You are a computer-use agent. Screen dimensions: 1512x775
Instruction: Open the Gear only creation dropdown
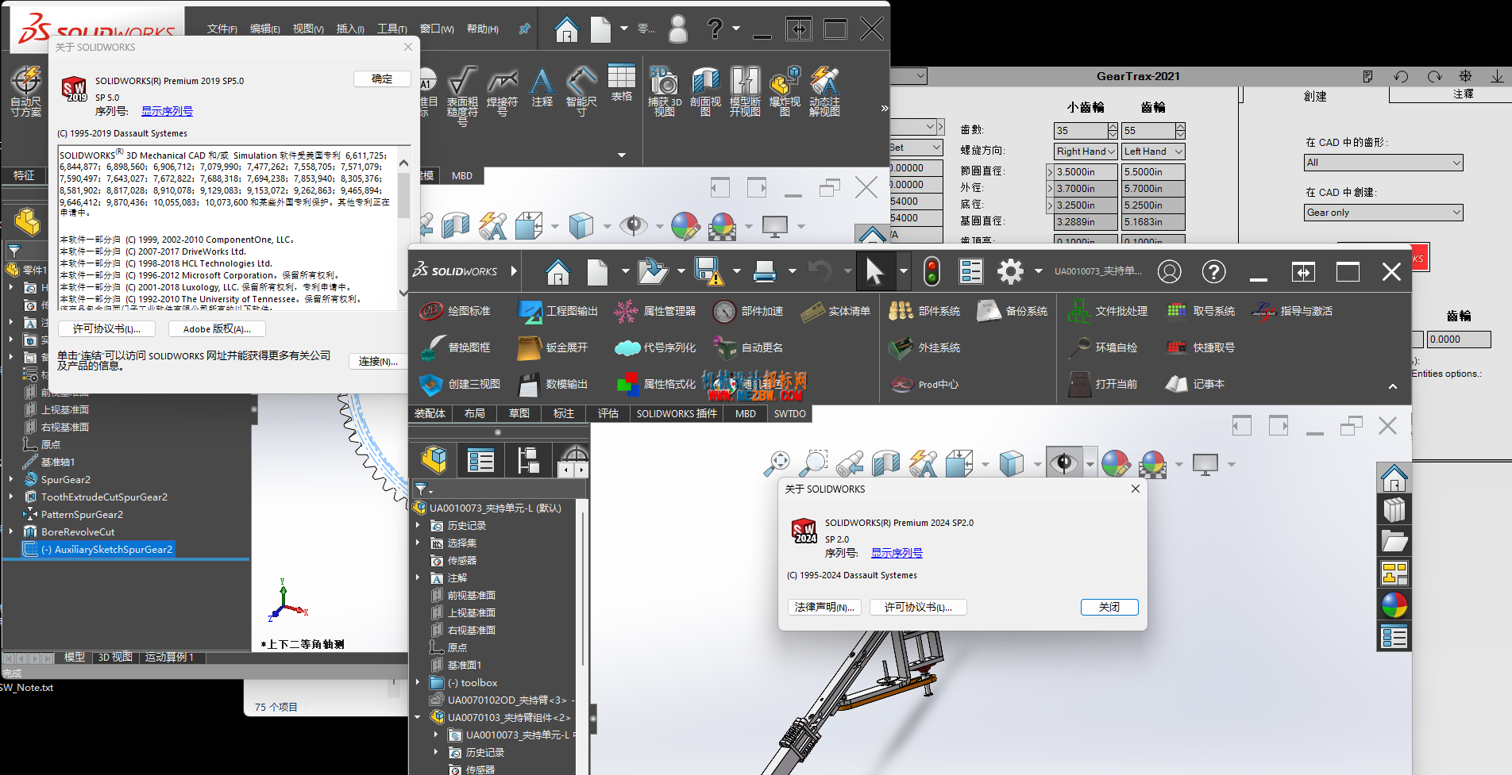tap(1383, 213)
